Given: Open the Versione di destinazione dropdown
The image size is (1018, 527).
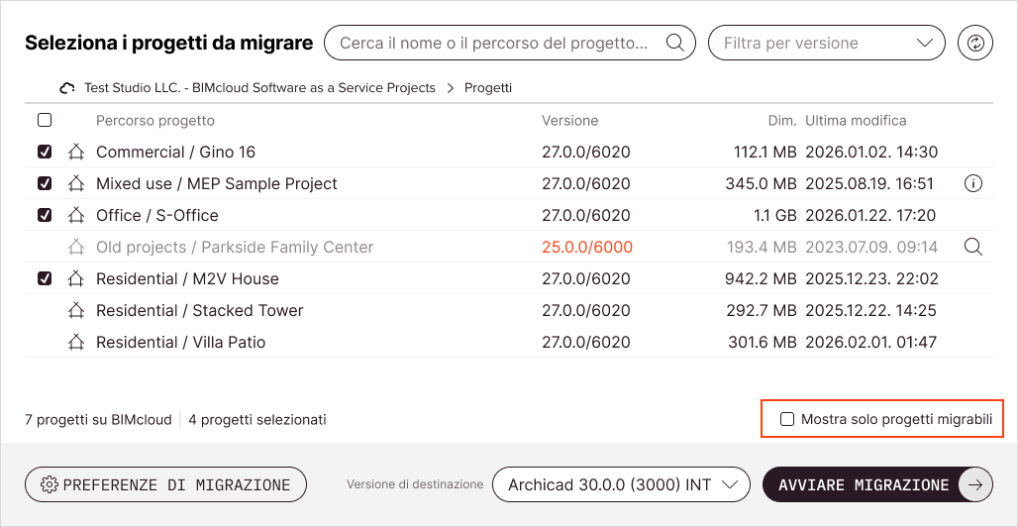Looking at the screenshot, I should [x=621, y=484].
